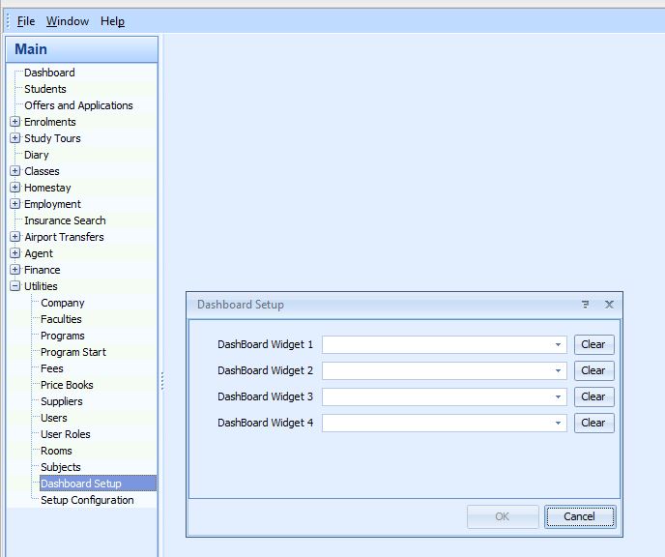
Task: Expand the Finance tree node
Action: (x=15, y=270)
